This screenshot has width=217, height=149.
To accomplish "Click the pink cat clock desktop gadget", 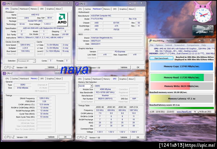I will pos(203,12).
